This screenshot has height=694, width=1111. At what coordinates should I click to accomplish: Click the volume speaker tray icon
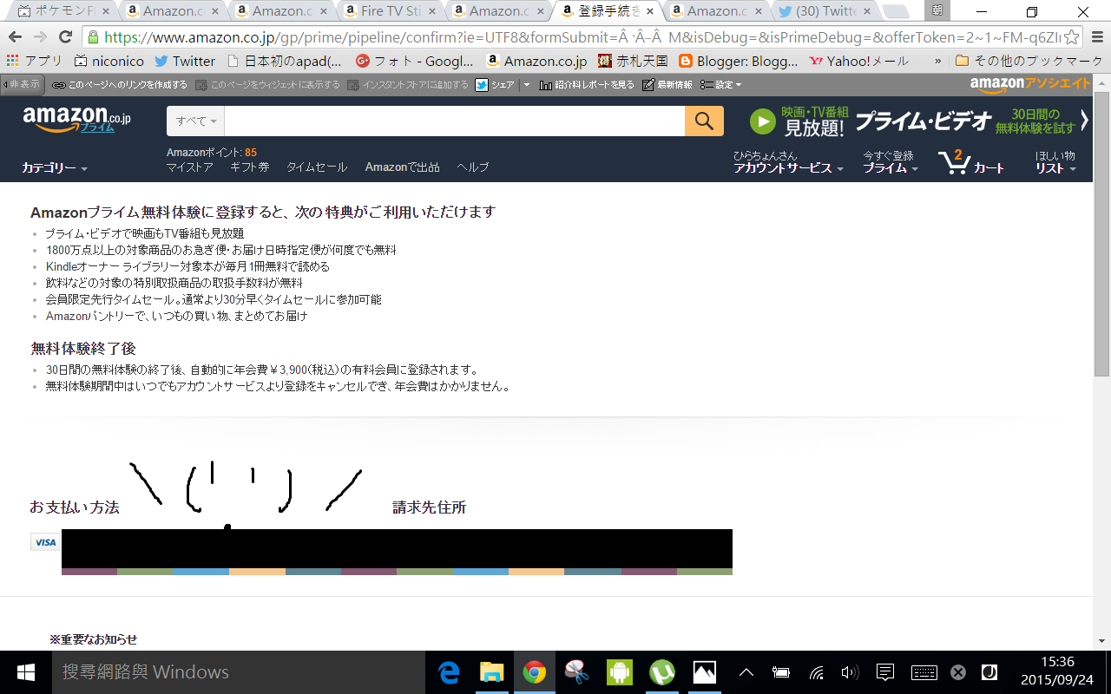point(850,672)
